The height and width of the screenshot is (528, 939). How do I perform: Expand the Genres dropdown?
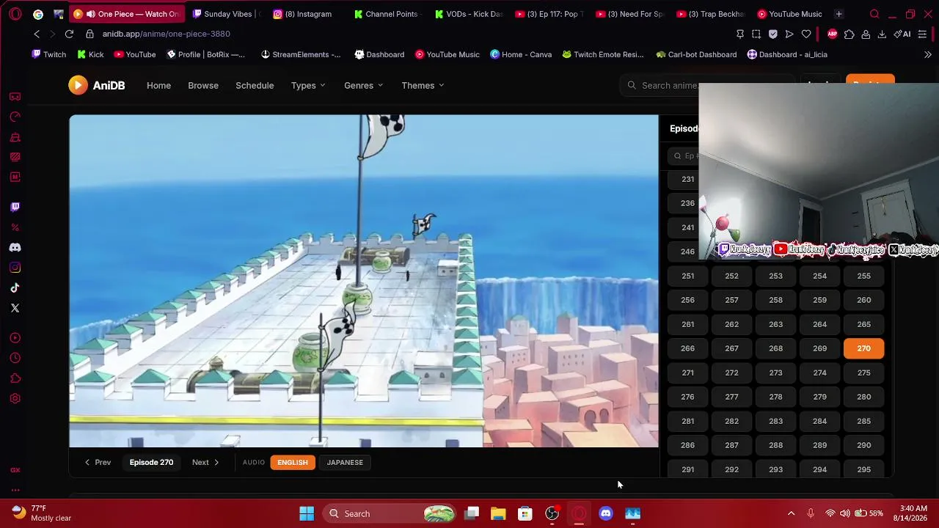coord(364,86)
